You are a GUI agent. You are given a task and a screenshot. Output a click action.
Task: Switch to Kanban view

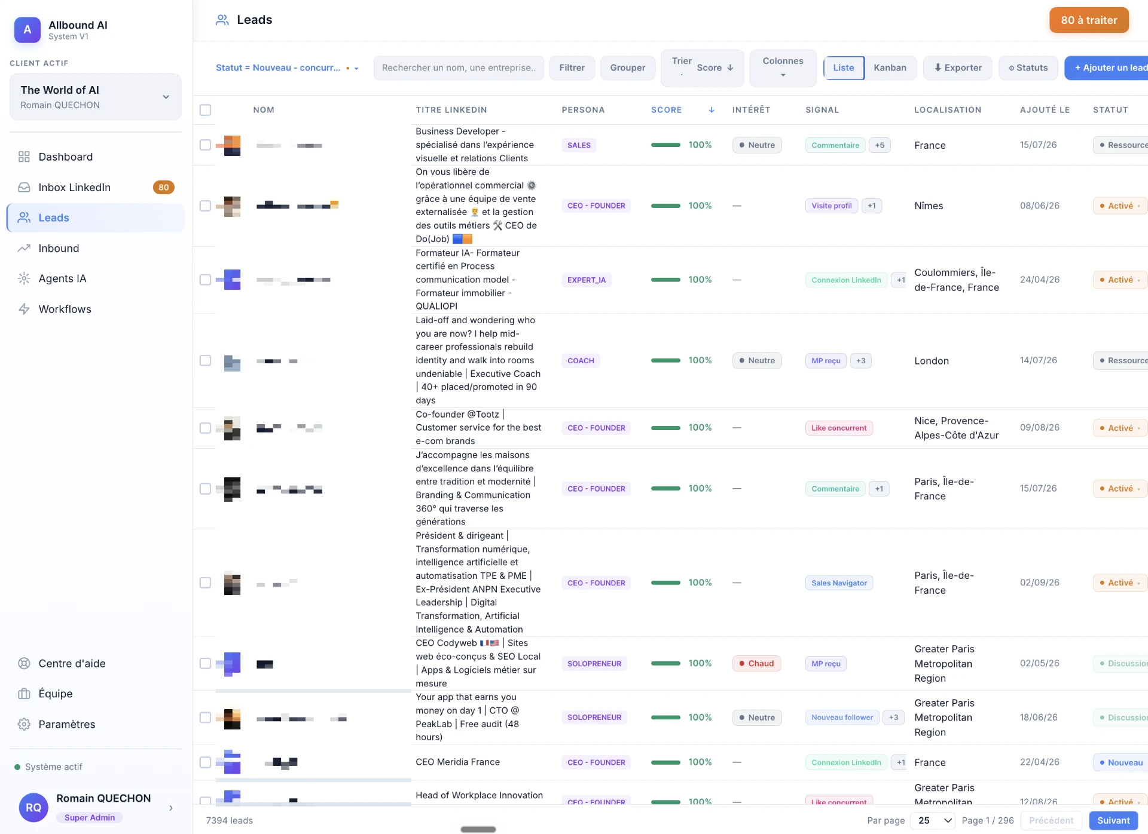click(x=890, y=68)
